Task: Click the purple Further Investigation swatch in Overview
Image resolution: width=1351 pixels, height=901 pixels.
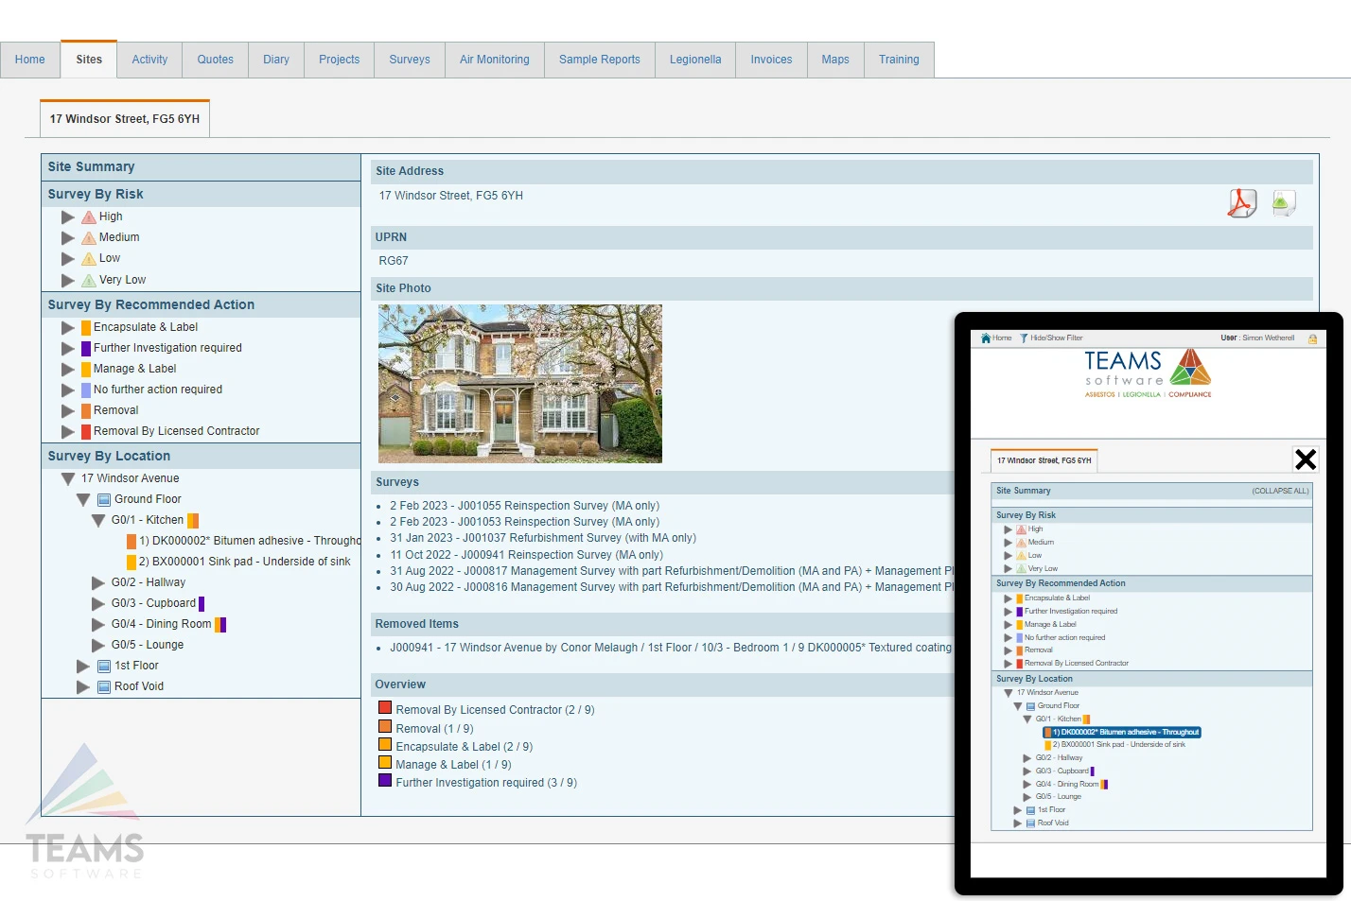Action: [x=385, y=781]
